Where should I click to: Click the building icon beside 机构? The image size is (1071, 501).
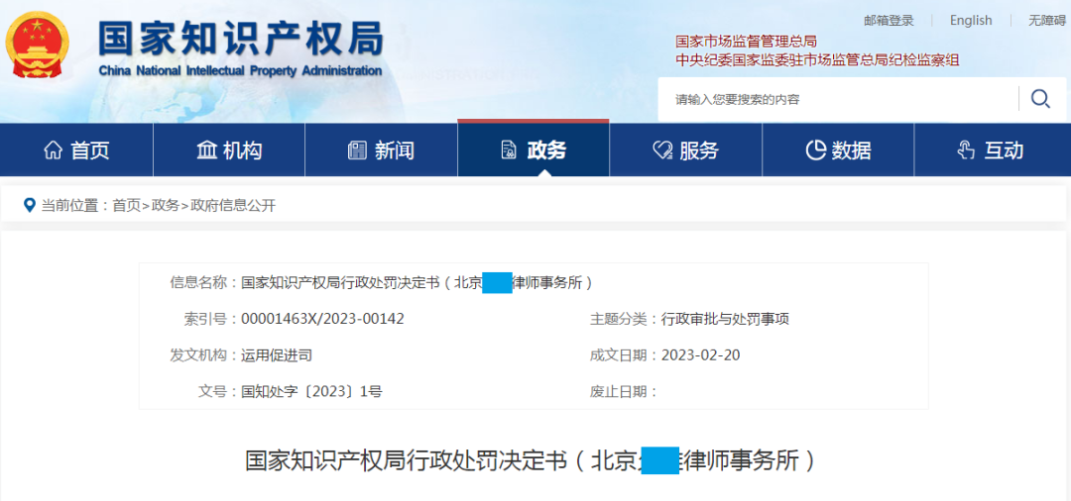tap(206, 150)
